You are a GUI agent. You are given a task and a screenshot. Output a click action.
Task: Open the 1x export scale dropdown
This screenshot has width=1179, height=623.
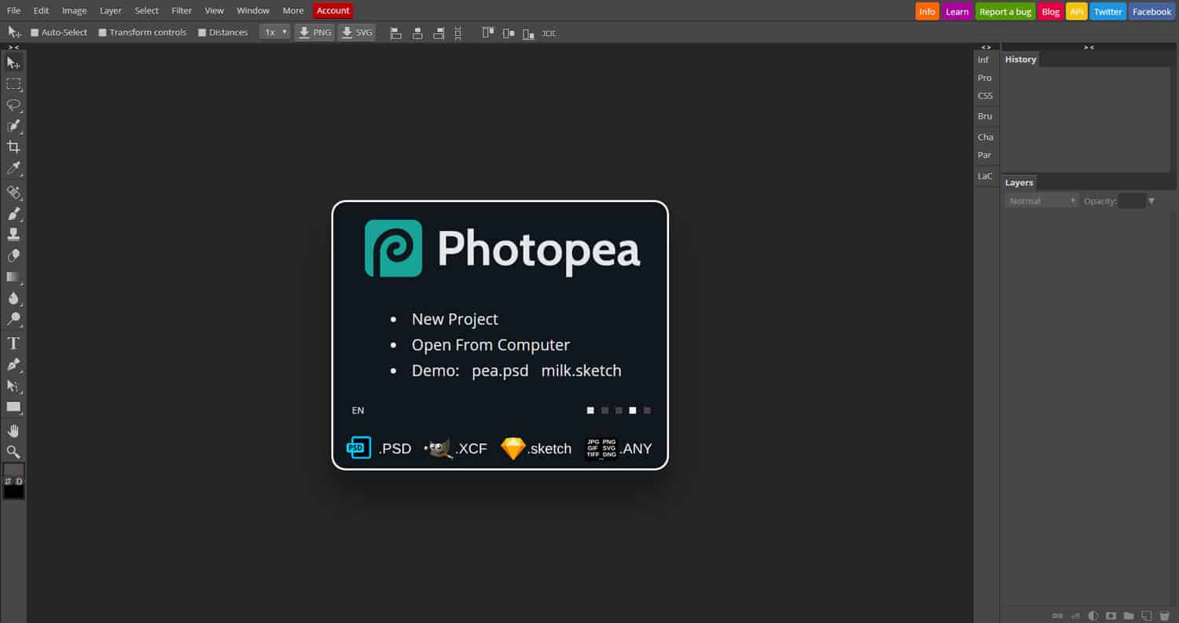275,32
